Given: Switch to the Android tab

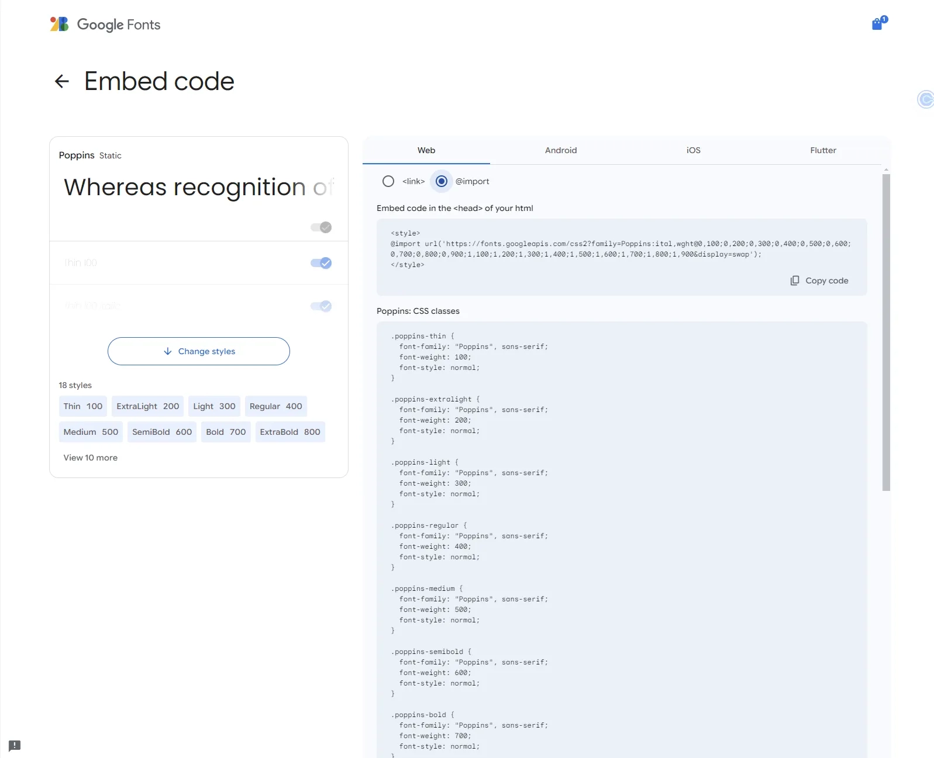Looking at the screenshot, I should 561,150.
